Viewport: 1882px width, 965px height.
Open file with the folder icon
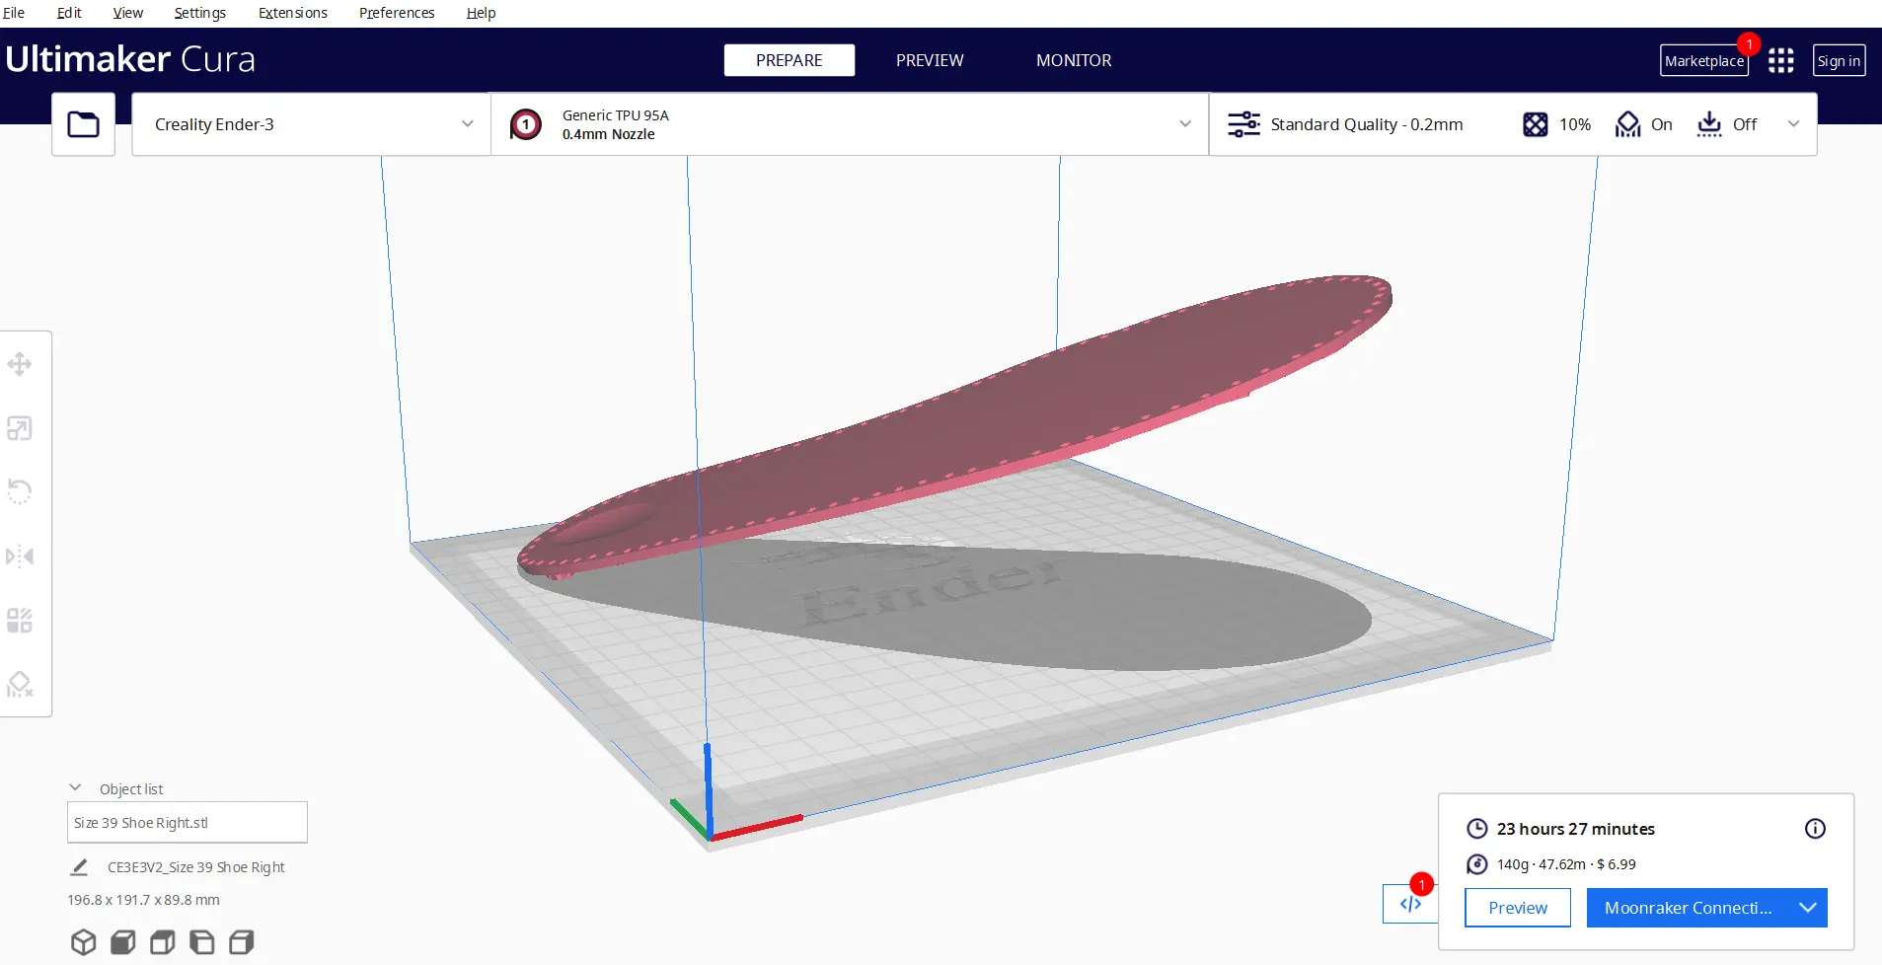(x=83, y=124)
